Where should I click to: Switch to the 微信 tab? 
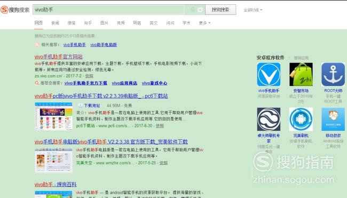72,23
